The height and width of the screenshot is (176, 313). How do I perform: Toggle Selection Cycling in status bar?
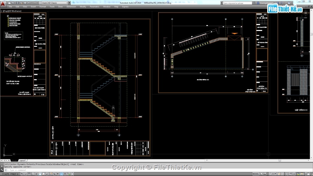click(69, 174)
